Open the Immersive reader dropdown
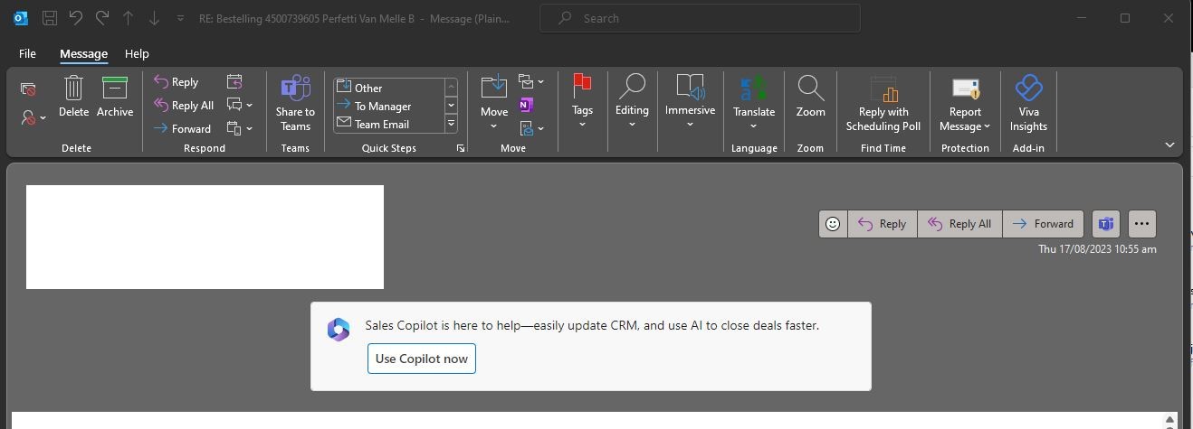This screenshot has width=1193, height=429. point(690,102)
